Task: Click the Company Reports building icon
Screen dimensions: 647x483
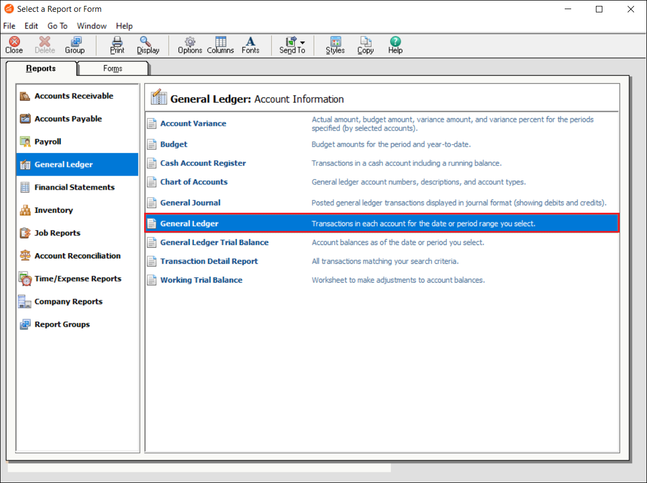Action: (25, 301)
